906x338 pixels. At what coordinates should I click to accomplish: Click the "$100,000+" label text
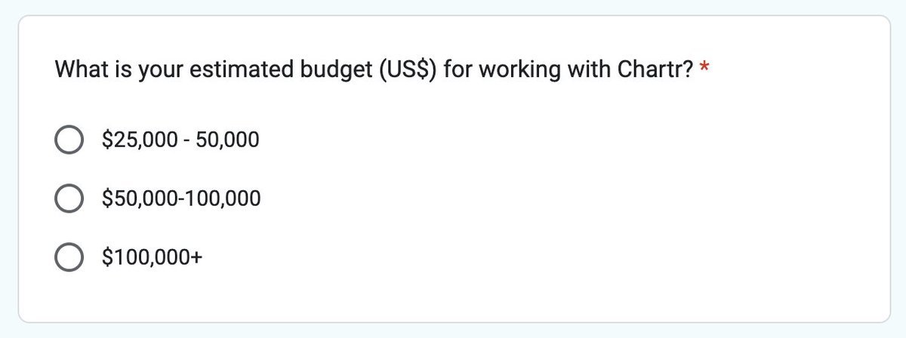click(153, 259)
